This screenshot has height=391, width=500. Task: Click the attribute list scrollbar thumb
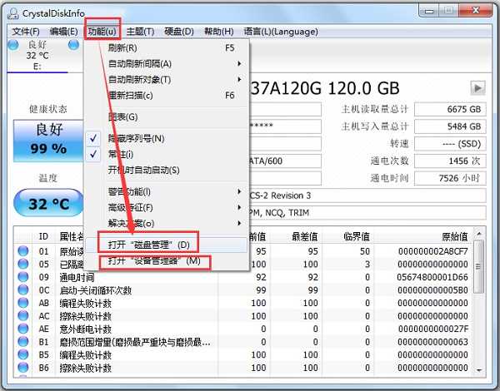pos(479,267)
